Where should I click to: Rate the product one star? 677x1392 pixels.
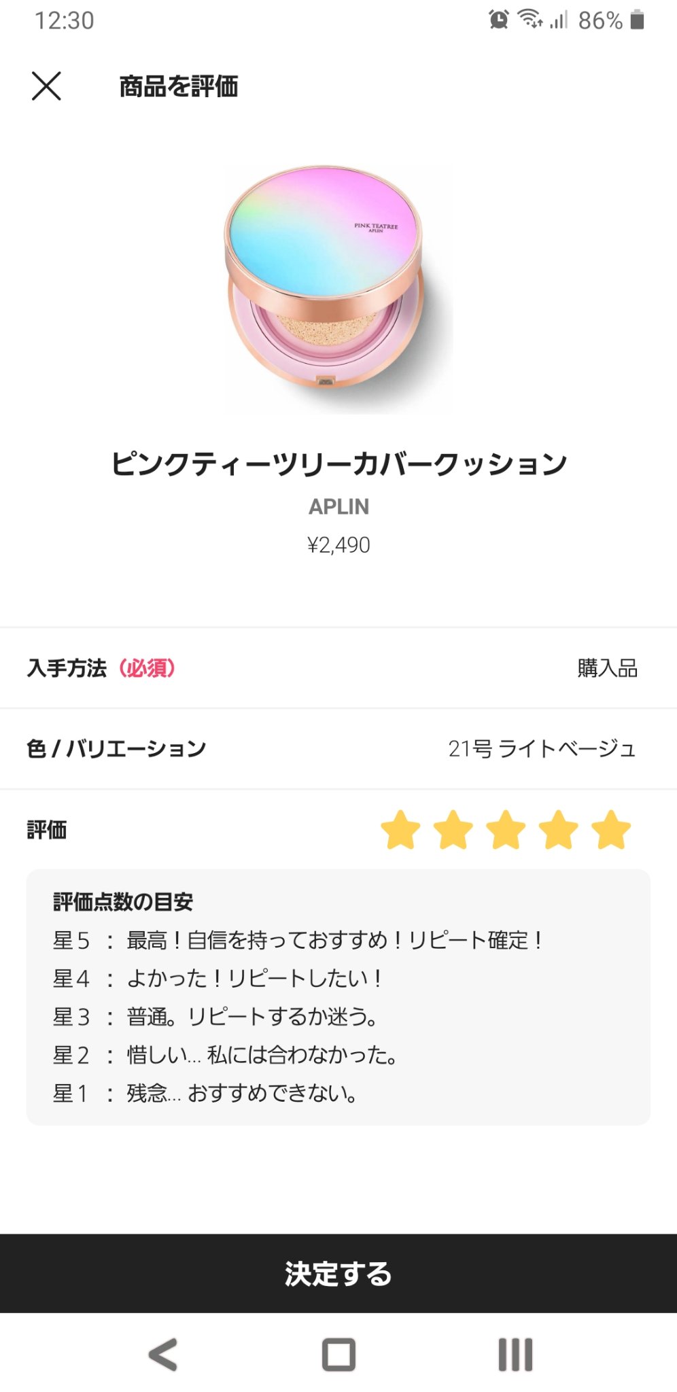point(400,830)
